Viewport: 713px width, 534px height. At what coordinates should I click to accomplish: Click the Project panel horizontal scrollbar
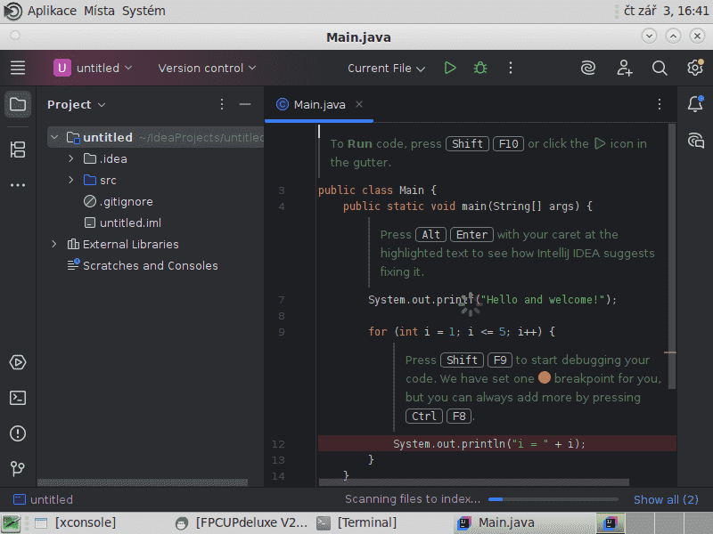(143, 482)
